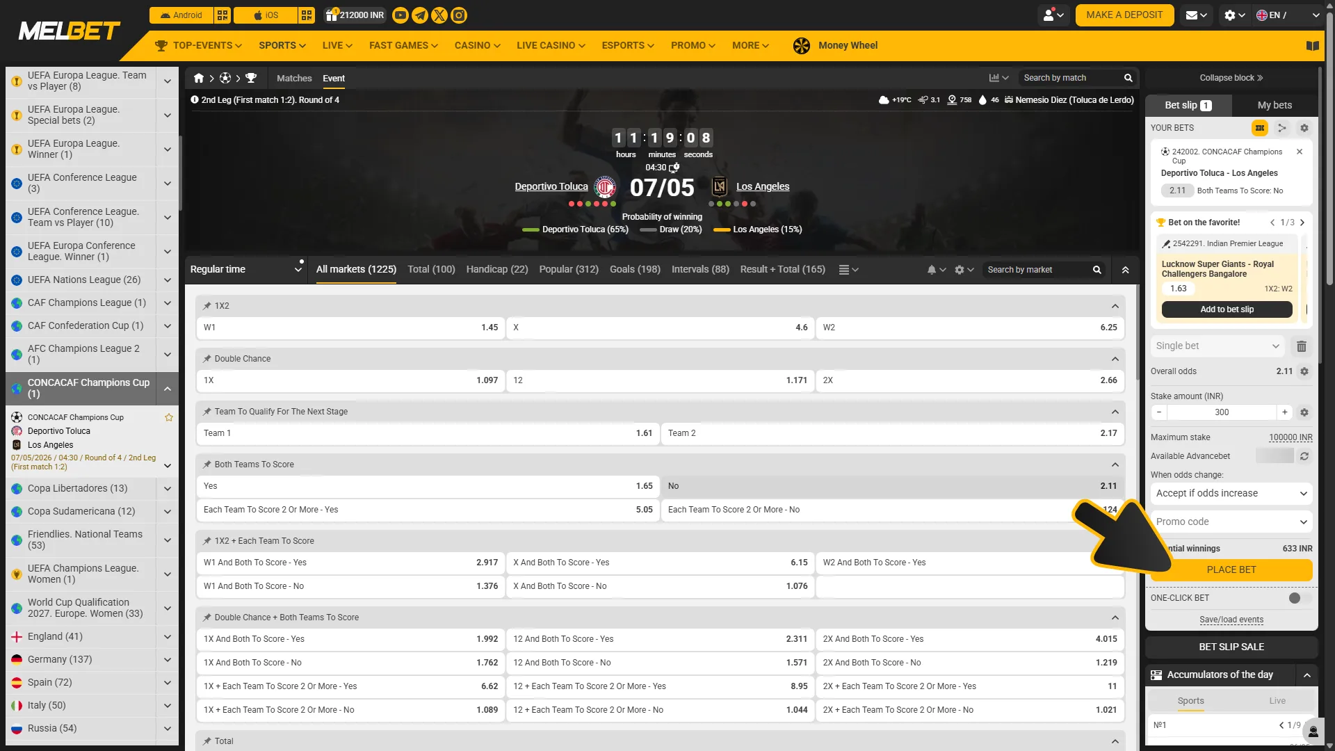Open the bell notifications icon in markets bar
Viewport: 1335px width, 751px height.
(936, 270)
